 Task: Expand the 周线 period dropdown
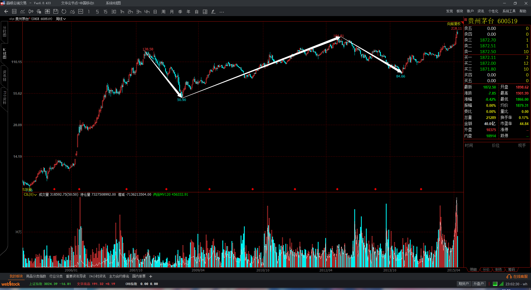(61, 19)
